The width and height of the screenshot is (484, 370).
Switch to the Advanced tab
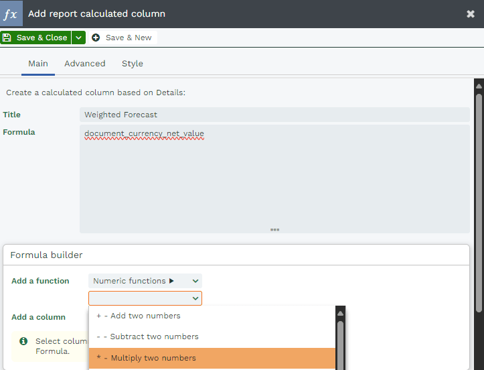click(84, 64)
